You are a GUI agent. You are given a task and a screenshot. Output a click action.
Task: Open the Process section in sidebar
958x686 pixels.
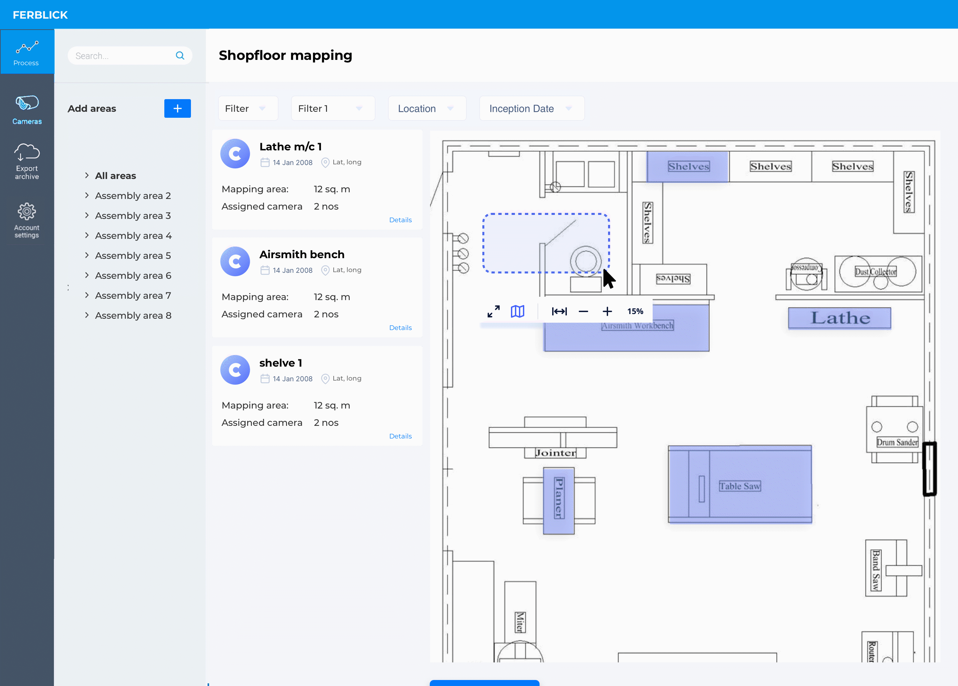(27, 52)
